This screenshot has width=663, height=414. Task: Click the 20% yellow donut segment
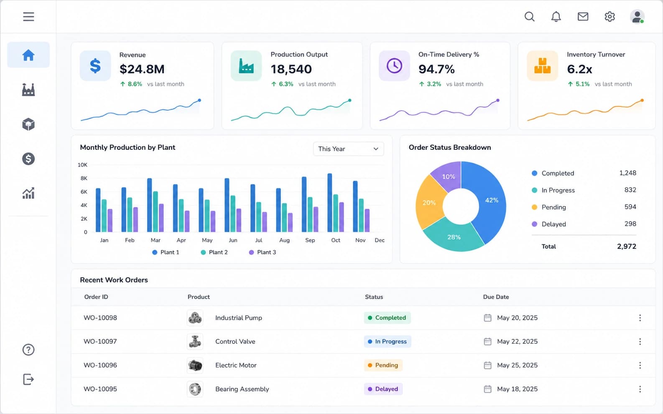430,203
